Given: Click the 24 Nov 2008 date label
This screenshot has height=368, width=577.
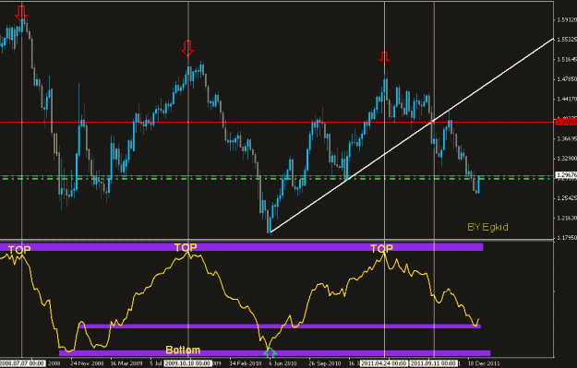Looking at the screenshot, I should click(87, 363).
